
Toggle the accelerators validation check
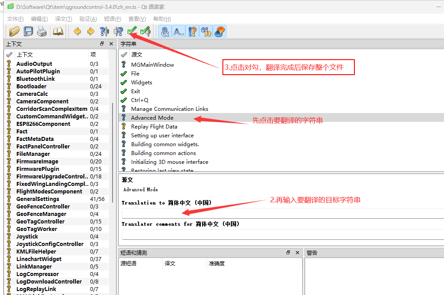click(x=165, y=31)
